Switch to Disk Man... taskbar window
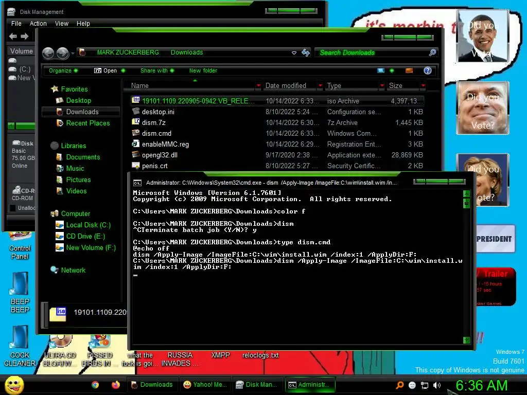Screen dimensions: 527x395 tap(257, 385)
